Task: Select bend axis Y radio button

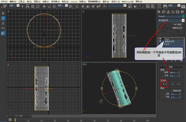Action: coord(170,84)
